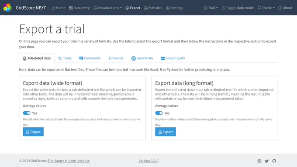
Task: Open the Settings page
Action: coord(174,8)
